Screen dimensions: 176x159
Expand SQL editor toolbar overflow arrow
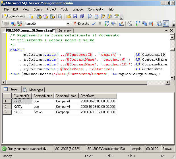(174, 24)
